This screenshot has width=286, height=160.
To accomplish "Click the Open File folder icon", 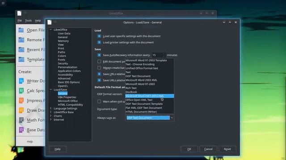I will pos(21,30).
